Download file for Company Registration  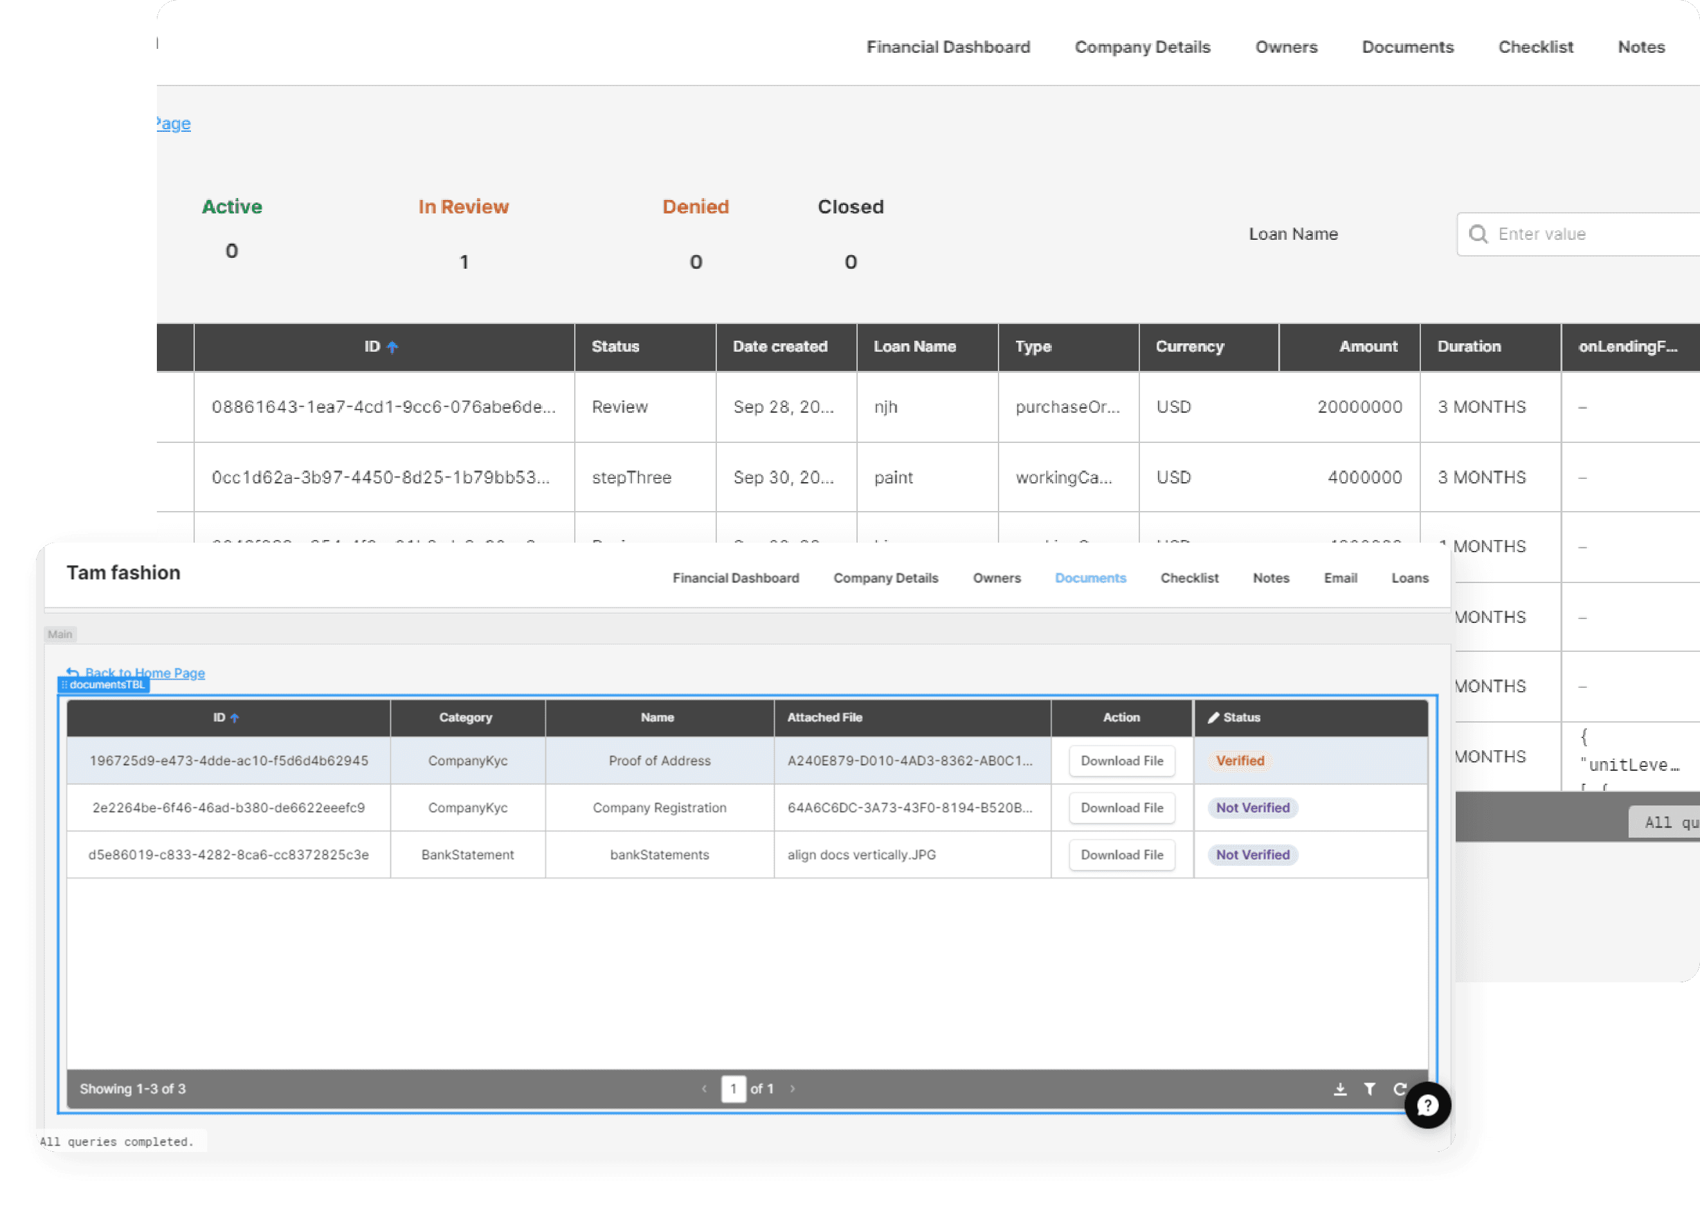pyautogui.click(x=1121, y=807)
